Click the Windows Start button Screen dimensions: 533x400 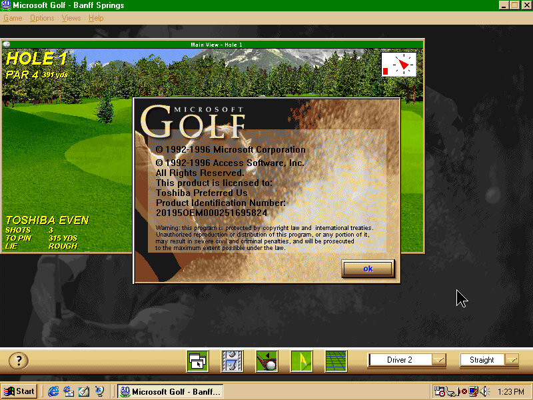pos(19,391)
